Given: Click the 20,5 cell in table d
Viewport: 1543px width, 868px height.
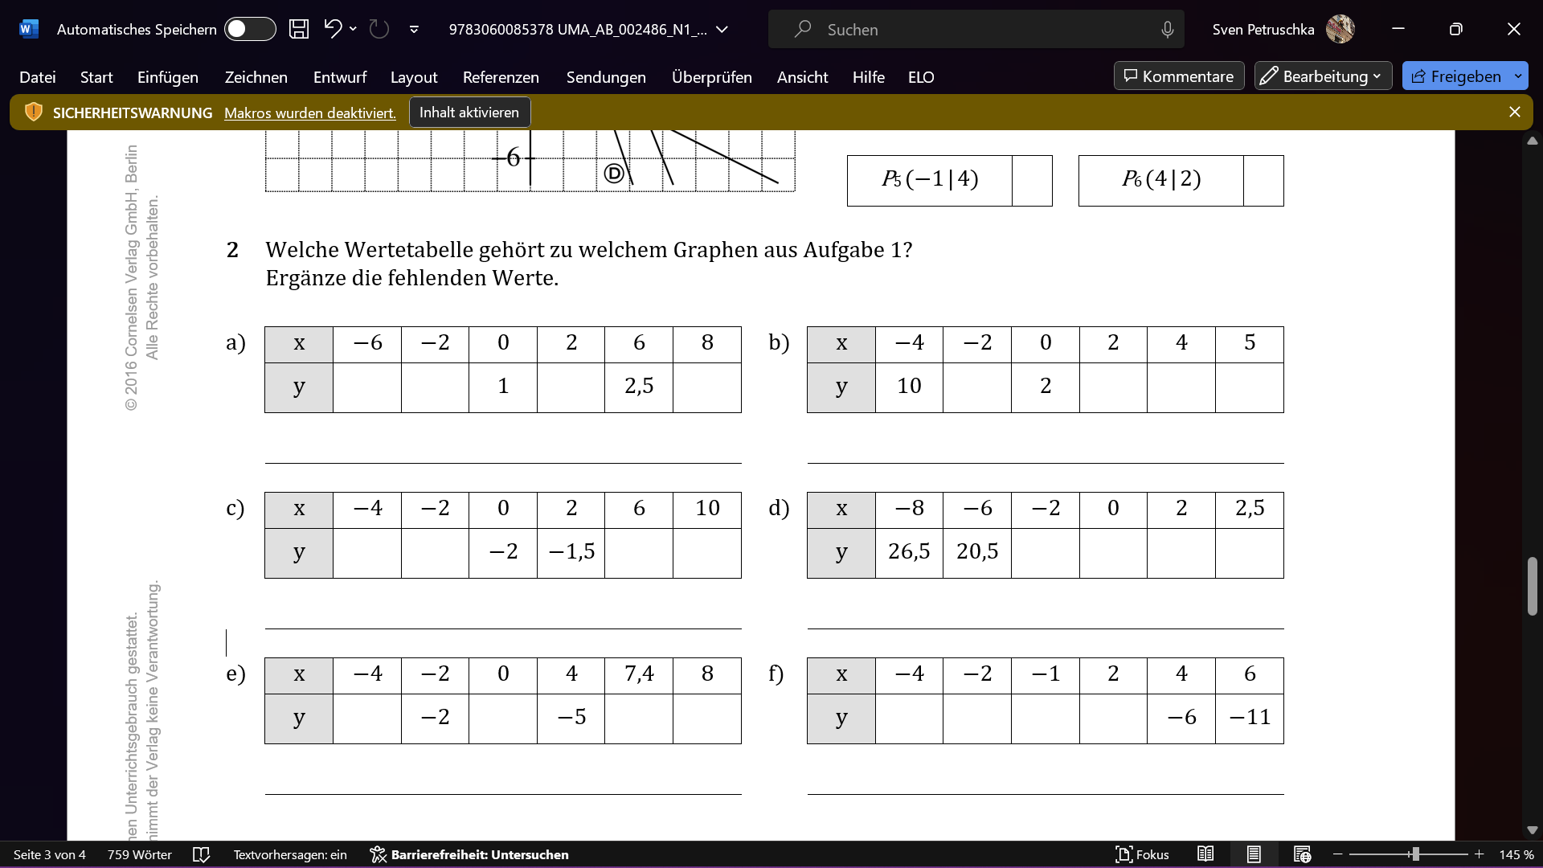Looking at the screenshot, I should (x=977, y=553).
